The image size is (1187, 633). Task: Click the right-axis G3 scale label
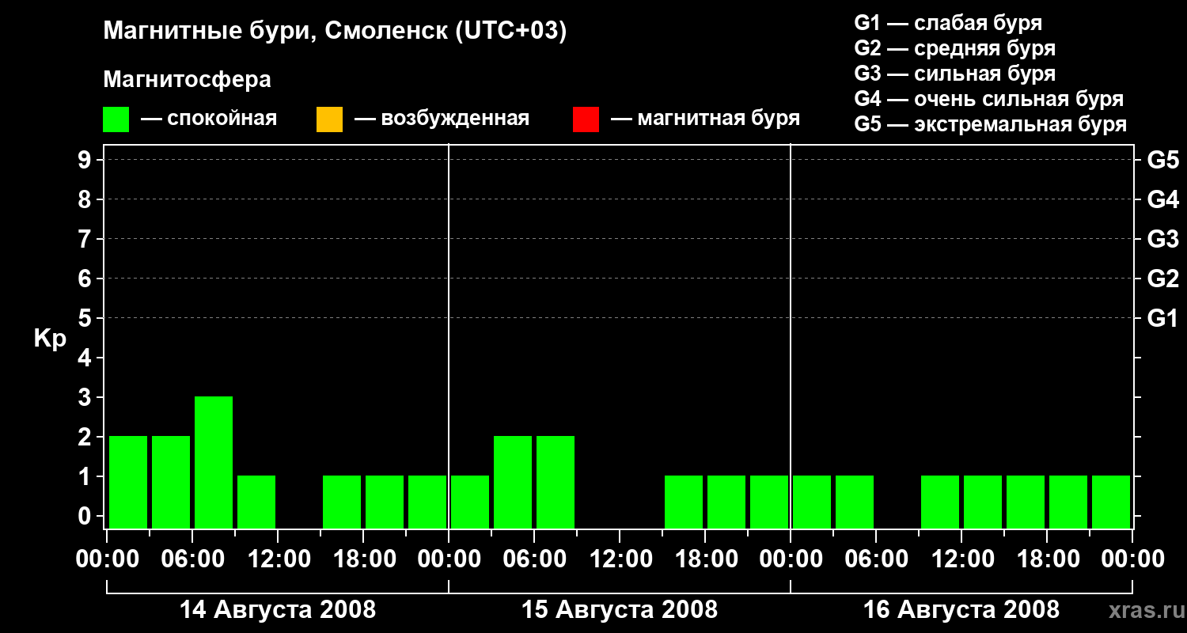click(1163, 239)
